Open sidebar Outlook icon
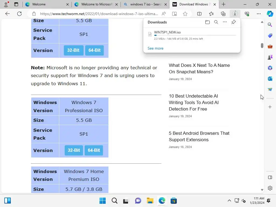 [270, 79]
